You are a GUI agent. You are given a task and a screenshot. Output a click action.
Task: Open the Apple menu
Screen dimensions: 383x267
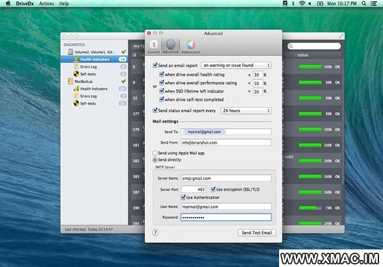[8, 3]
